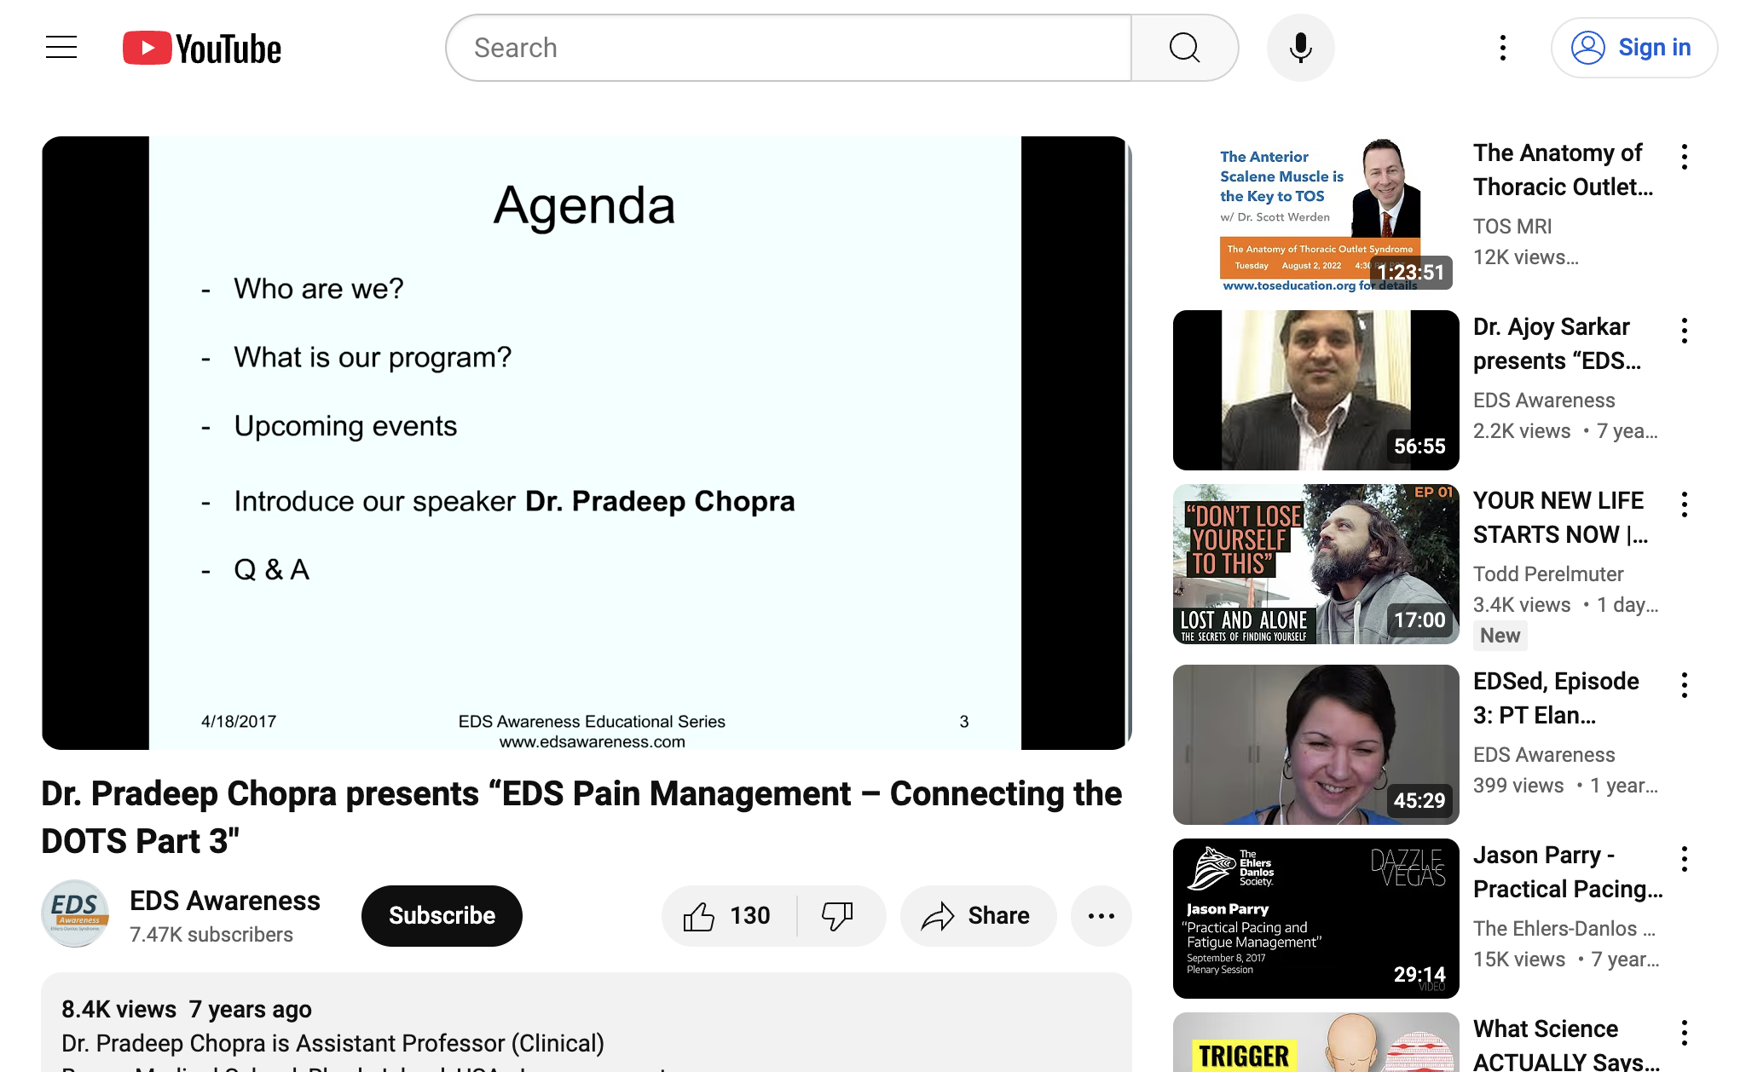Subscribe to EDS Awareness

point(442,915)
